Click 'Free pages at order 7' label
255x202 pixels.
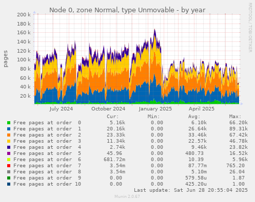tap(47, 166)
